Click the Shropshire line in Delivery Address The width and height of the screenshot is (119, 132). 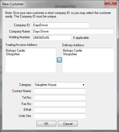click(x=70, y=54)
